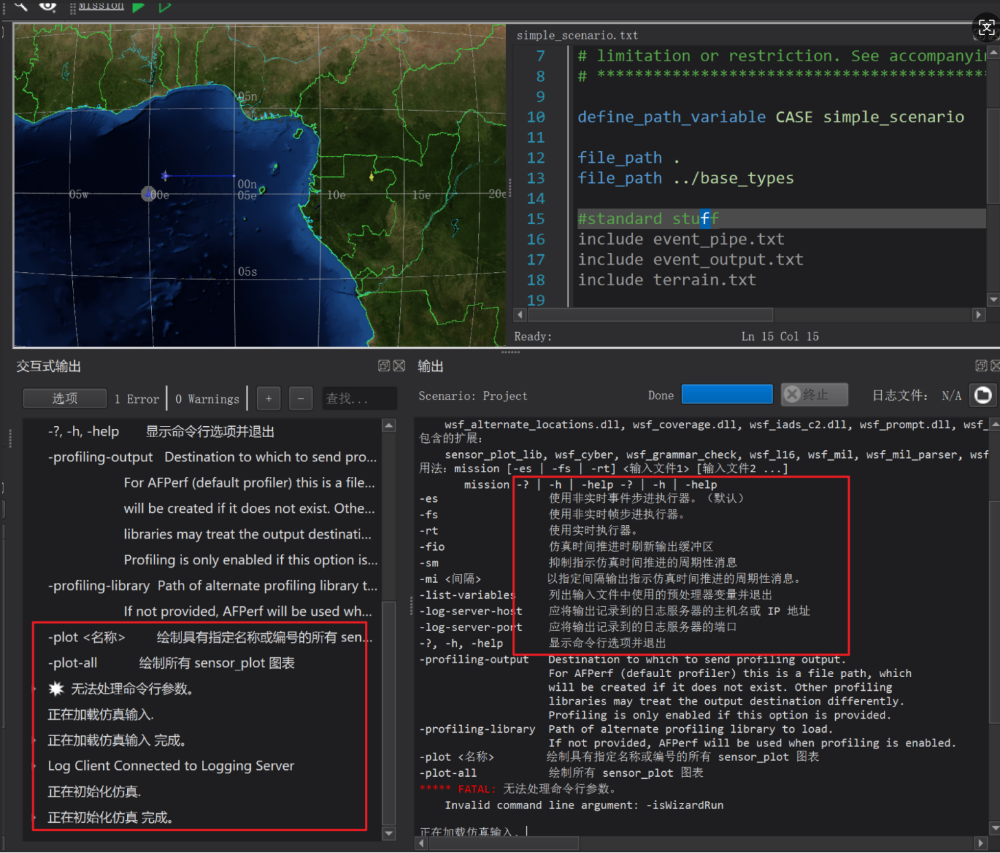Expand the 无法处理命令行参数 error entry
The image size is (1000, 853).
34,689
